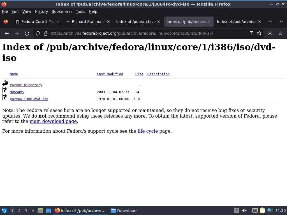Click the 2003-11-04 02:23 date text

click(x=113, y=92)
